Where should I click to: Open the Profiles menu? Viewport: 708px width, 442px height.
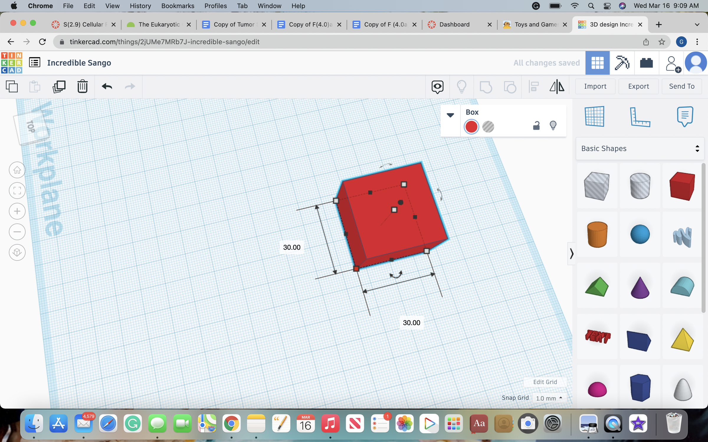pos(216,6)
